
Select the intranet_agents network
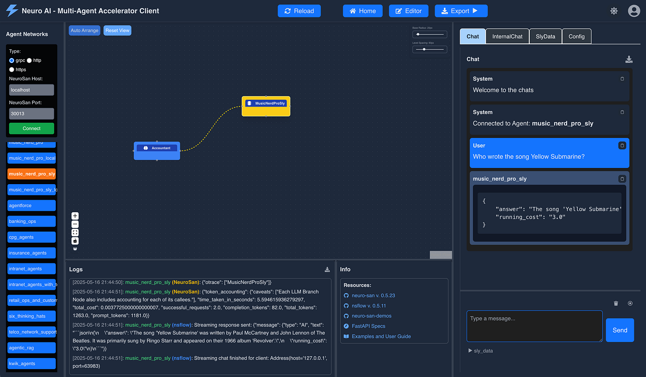[x=32, y=269]
